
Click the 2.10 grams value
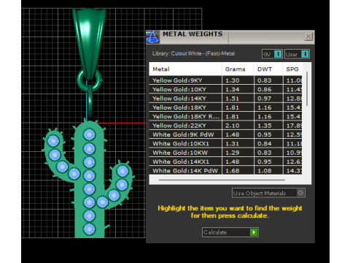[x=232, y=126]
